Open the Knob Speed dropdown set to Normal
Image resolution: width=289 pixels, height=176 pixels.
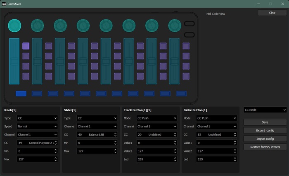tap(37, 126)
